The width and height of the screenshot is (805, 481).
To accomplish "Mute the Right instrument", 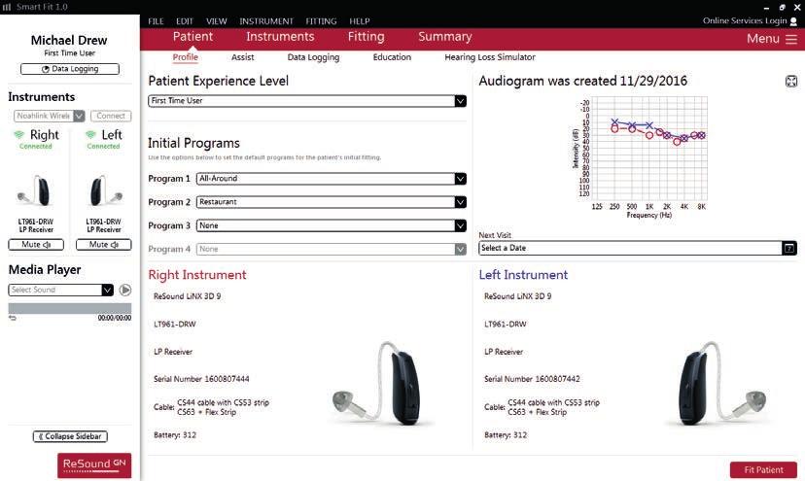I will 36,245.
